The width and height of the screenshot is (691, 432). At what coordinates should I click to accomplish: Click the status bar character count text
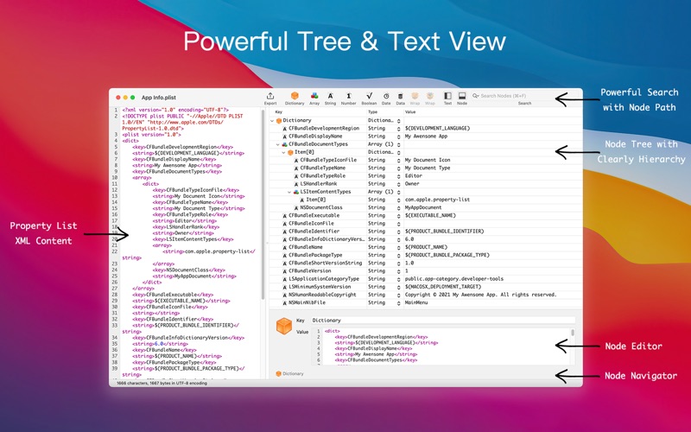click(x=162, y=384)
